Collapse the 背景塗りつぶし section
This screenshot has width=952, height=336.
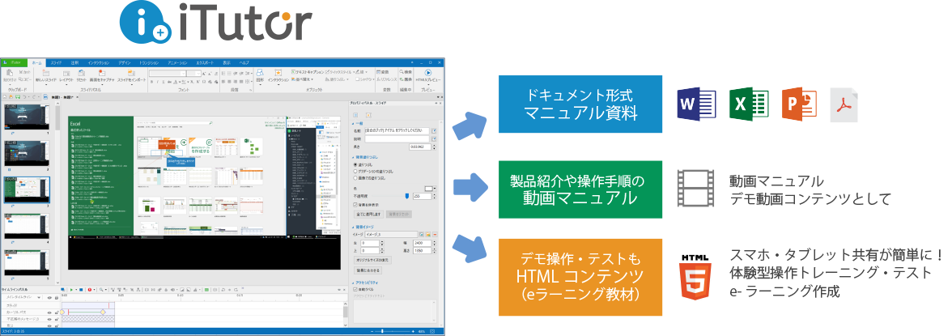point(353,157)
